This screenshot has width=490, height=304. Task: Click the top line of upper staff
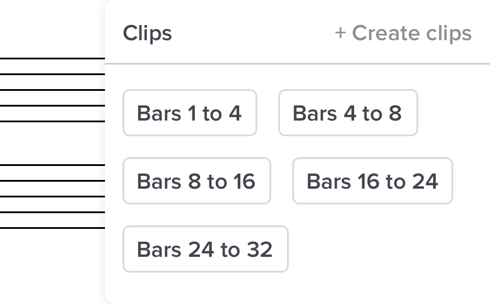[52, 59]
